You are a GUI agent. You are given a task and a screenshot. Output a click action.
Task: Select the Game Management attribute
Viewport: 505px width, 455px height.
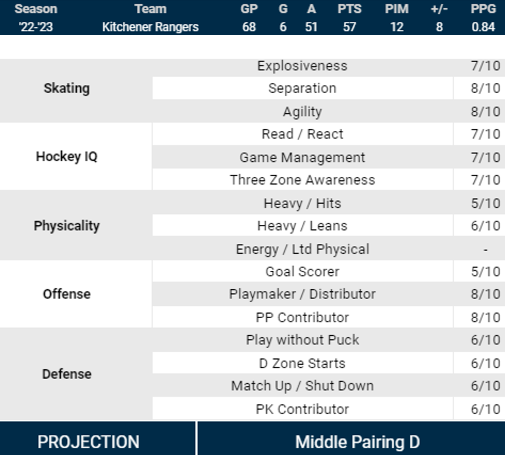pos(302,157)
